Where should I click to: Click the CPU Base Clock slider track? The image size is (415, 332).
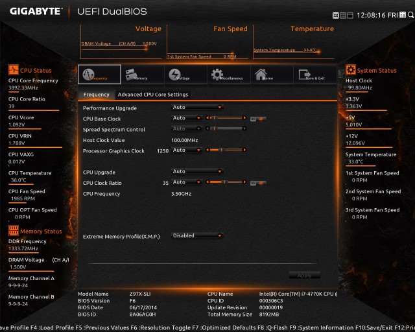point(226,118)
